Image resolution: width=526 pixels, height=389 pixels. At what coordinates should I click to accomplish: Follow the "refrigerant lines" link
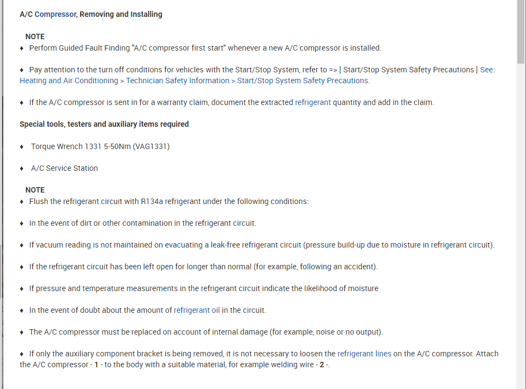pos(364,354)
